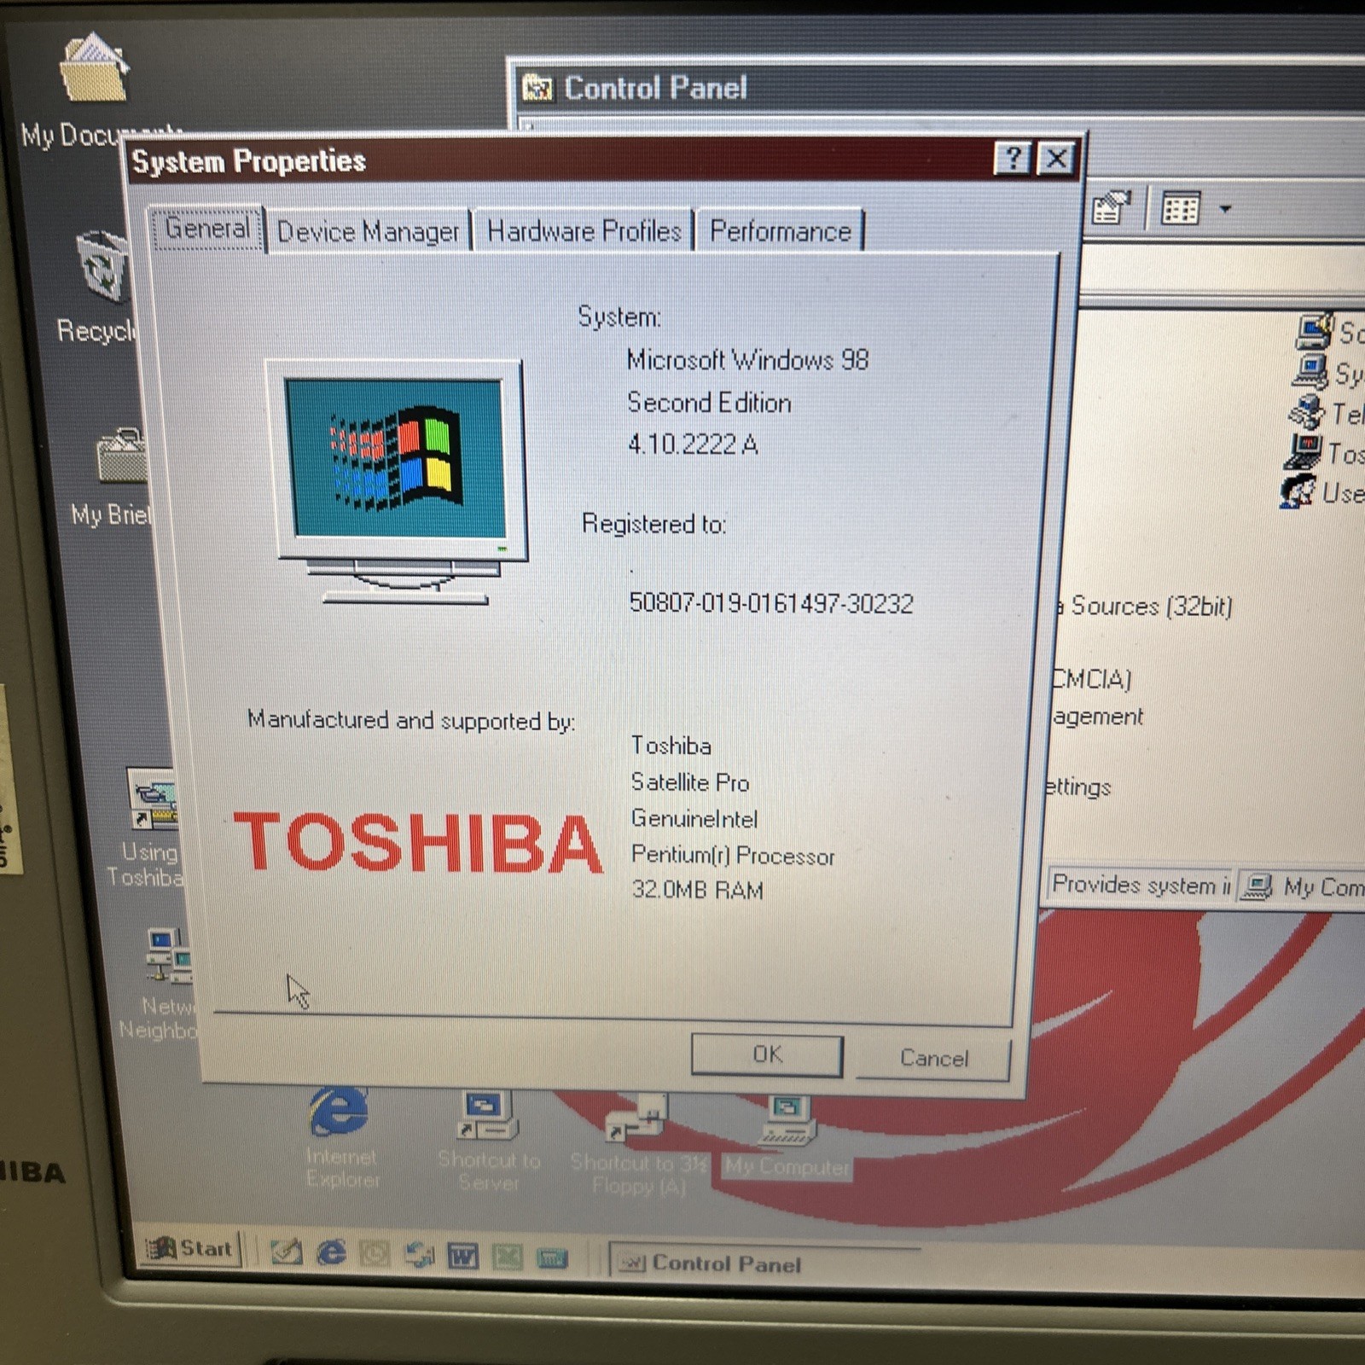Launch Excel from the Quick Launch bar
The height and width of the screenshot is (1365, 1365).
508,1256
